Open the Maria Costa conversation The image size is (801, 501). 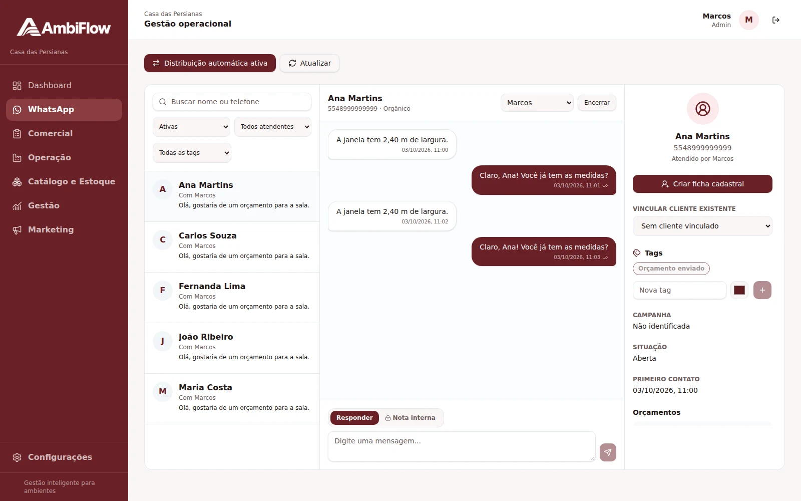[232, 399]
